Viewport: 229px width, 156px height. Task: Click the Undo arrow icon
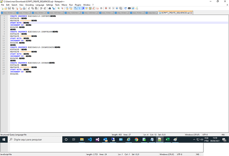pos(41,8)
